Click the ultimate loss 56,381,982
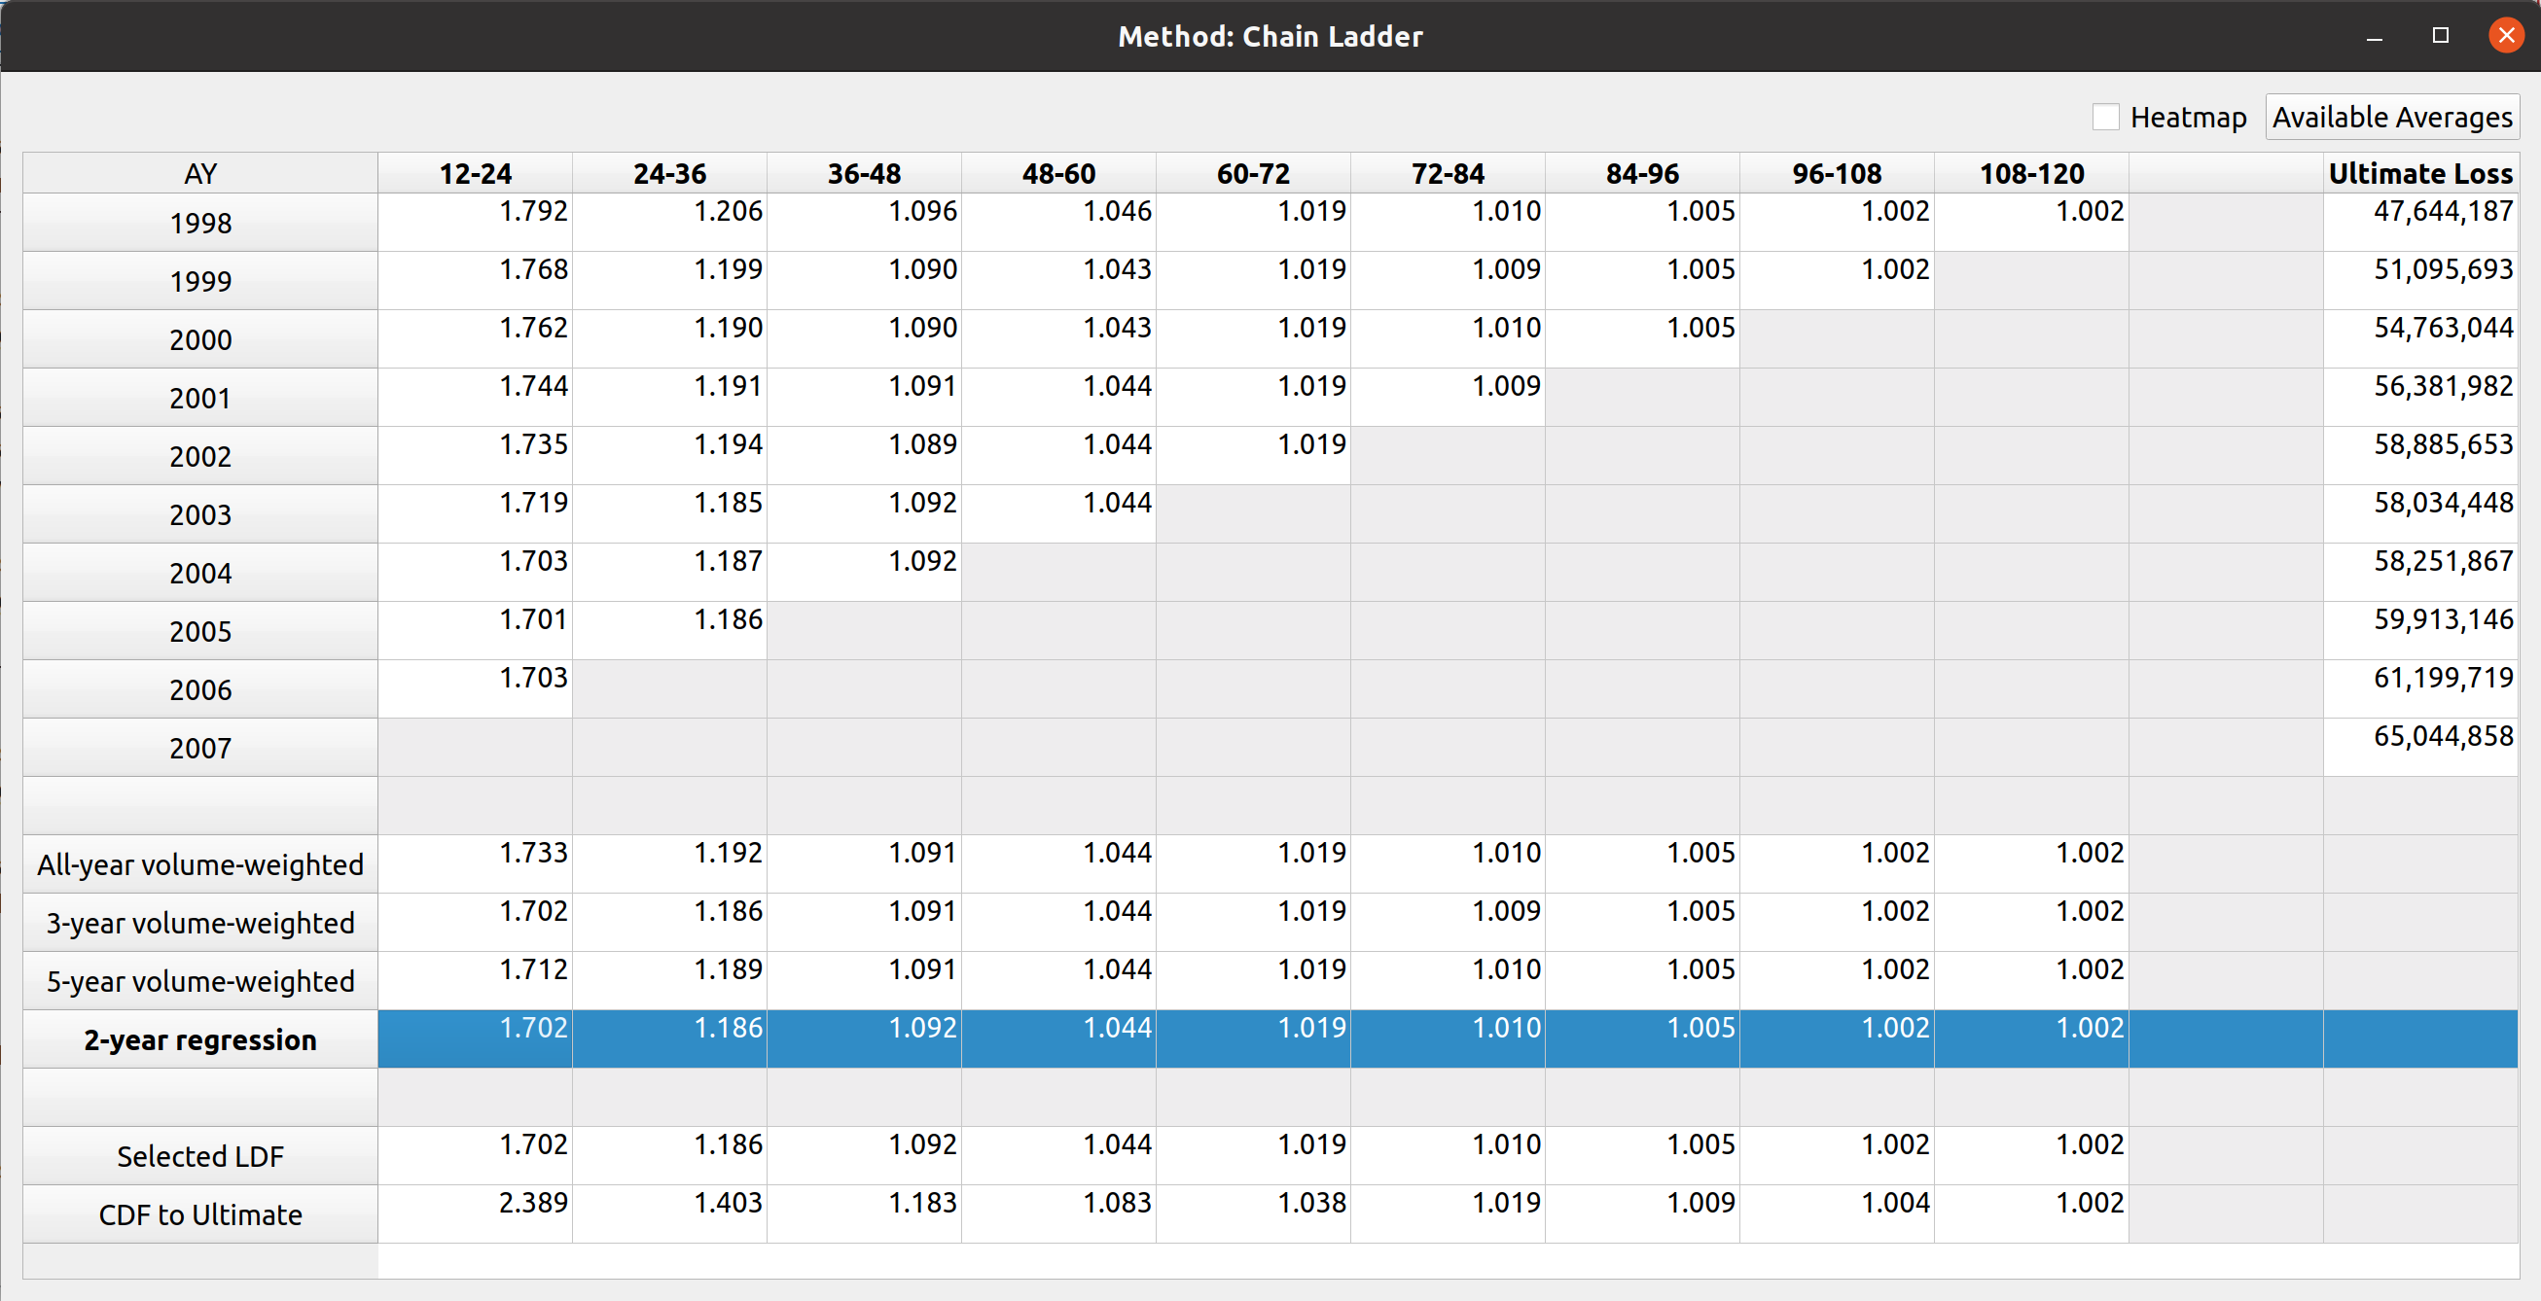 pos(2420,397)
